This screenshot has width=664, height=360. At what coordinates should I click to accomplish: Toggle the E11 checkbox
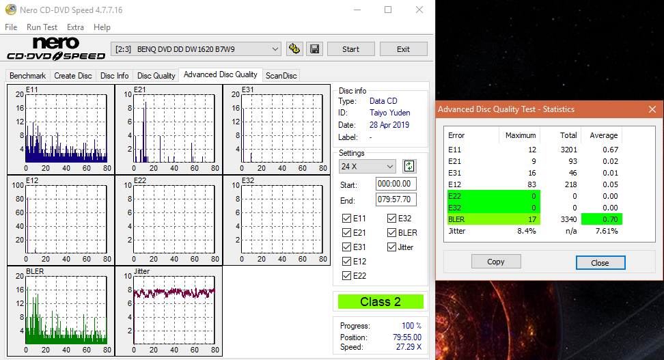(x=346, y=218)
